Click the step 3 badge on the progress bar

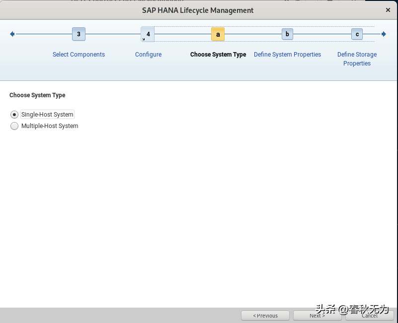pos(79,34)
